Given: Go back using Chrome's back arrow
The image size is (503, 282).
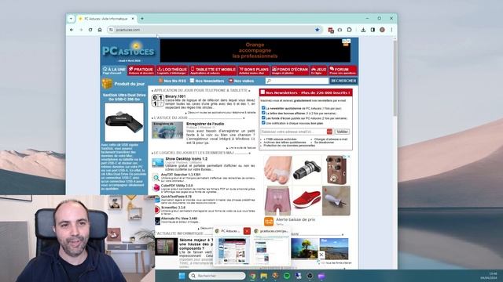Looking at the screenshot, I should (72, 30).
